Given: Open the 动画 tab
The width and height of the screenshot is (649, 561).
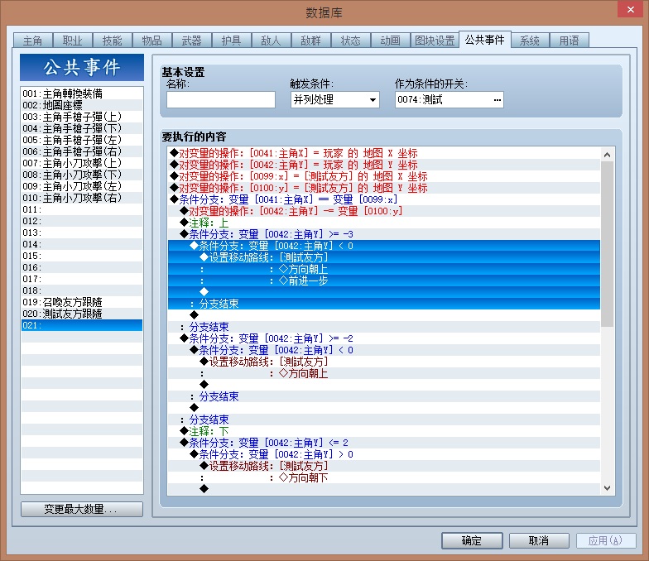Looking at the screenshot, I should point(391,41).
